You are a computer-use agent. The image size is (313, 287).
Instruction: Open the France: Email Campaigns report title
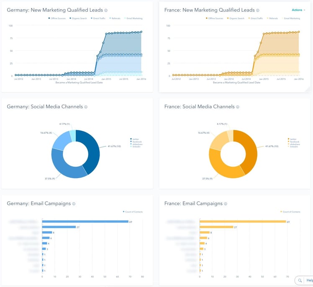(190, 204)
